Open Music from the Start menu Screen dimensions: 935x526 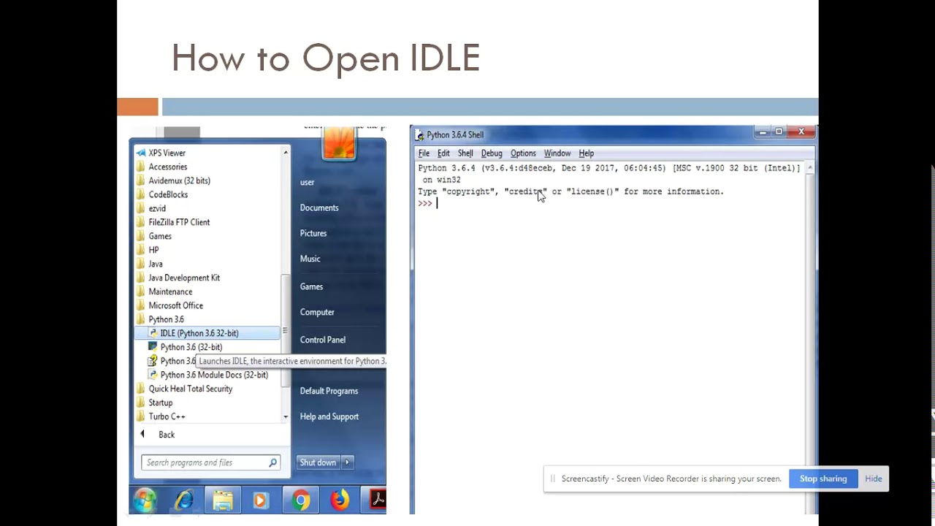pyautogui.click(x=310, y=259)
